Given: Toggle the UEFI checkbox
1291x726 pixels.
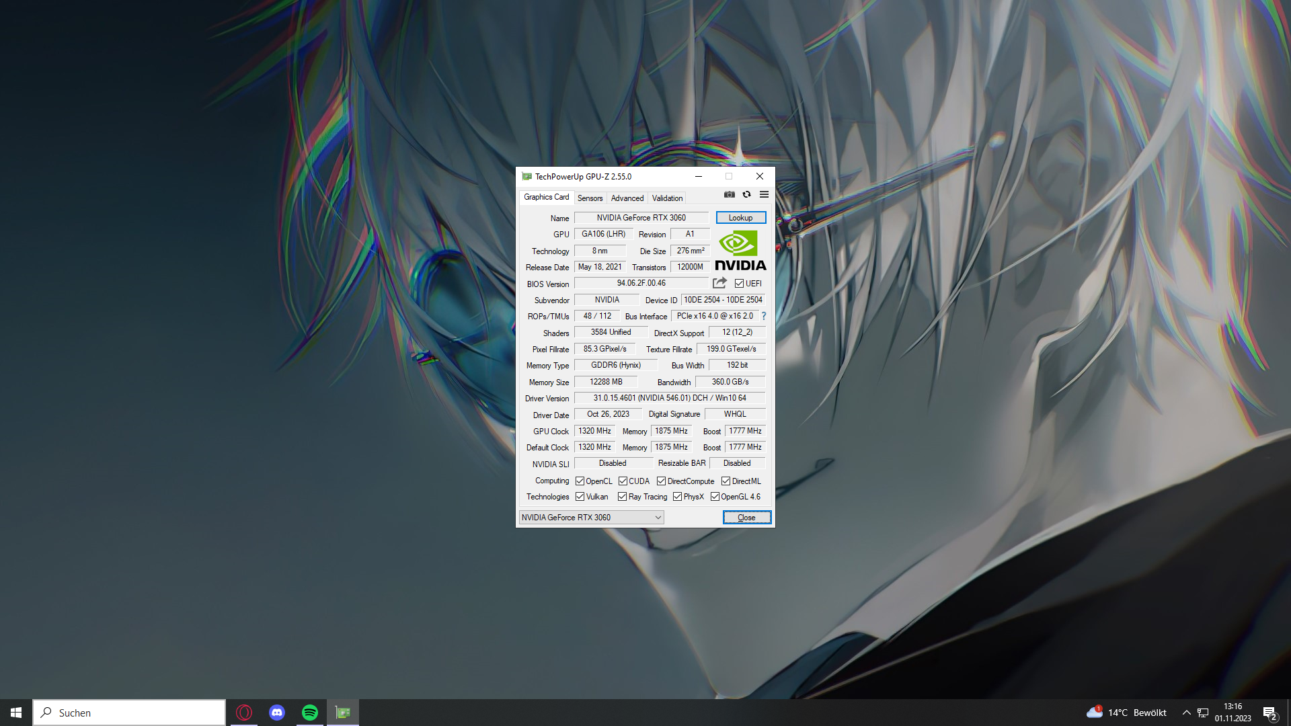Looking at the screenshot, I should point(739,284).
